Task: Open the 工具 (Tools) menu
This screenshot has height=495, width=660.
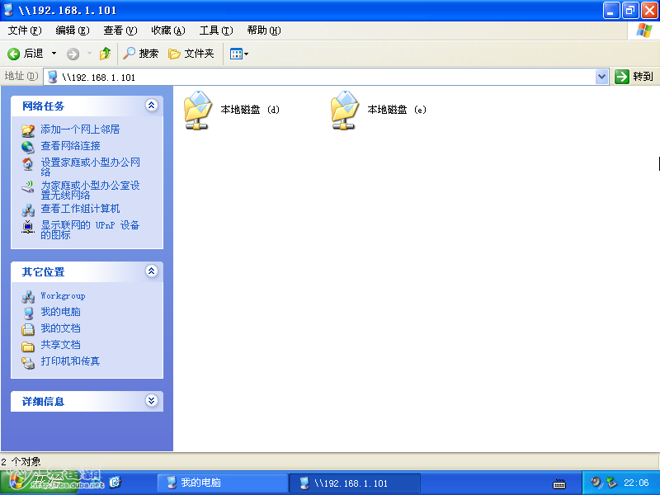Action: (x=215, y=30)
